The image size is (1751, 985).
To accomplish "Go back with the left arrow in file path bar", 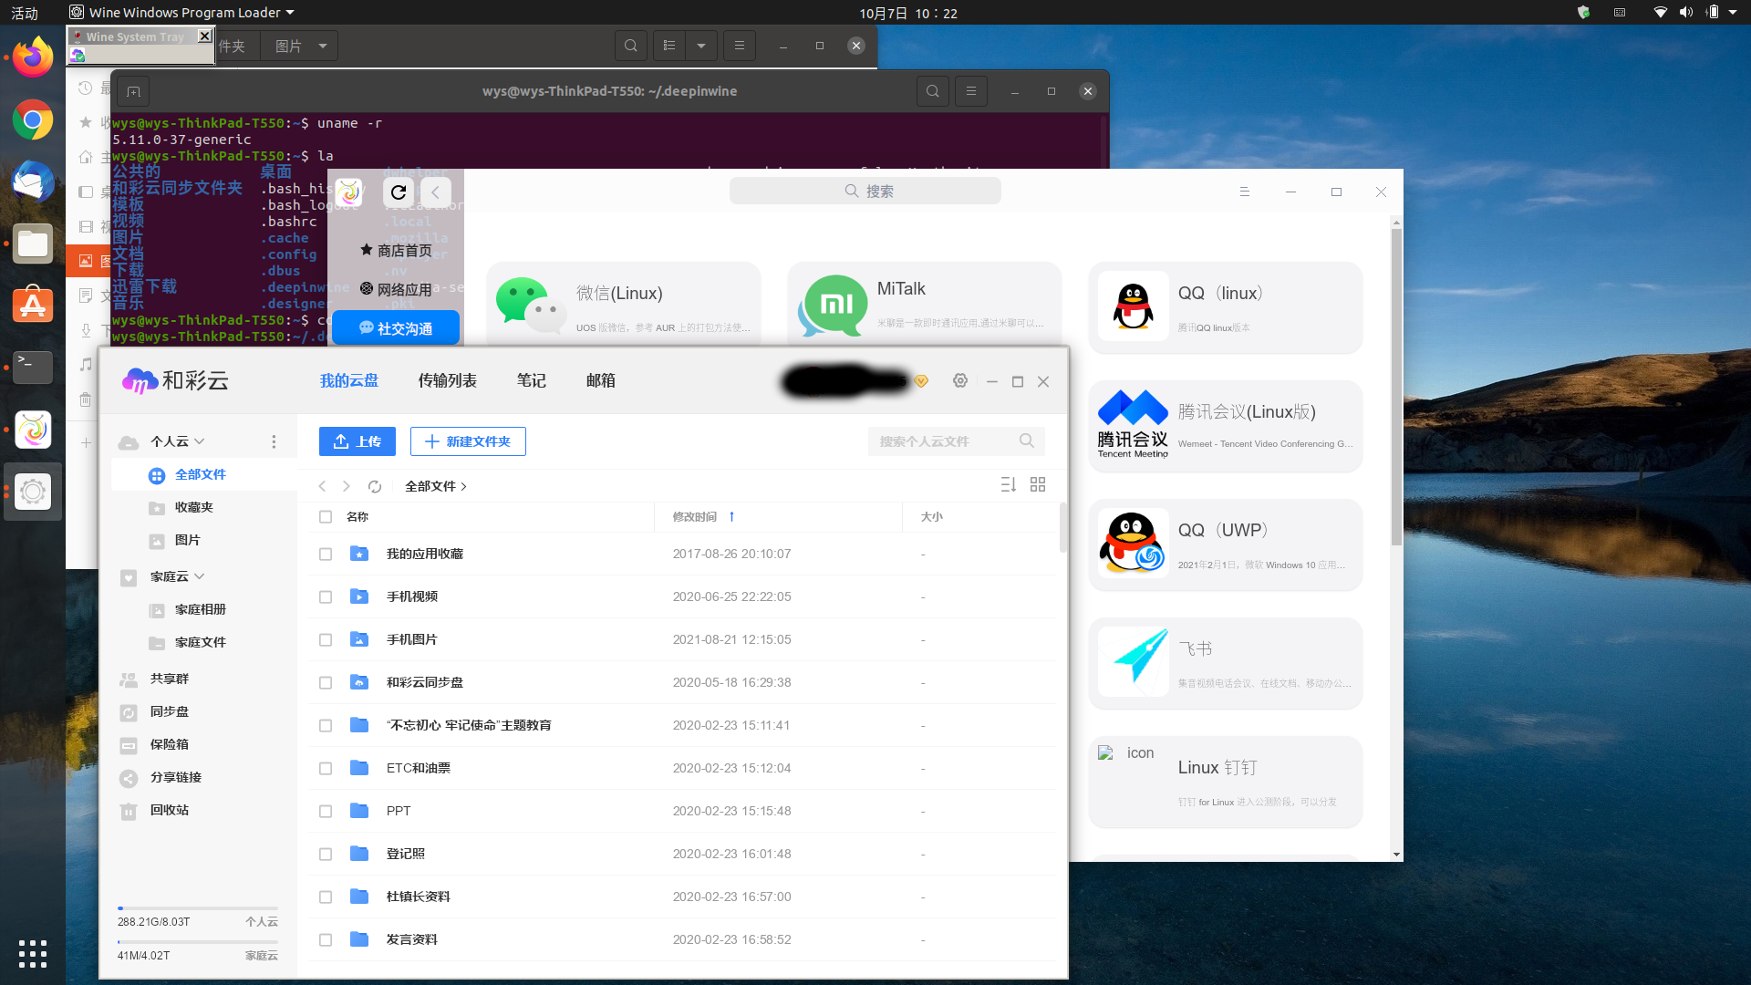I will pos(322,486).
